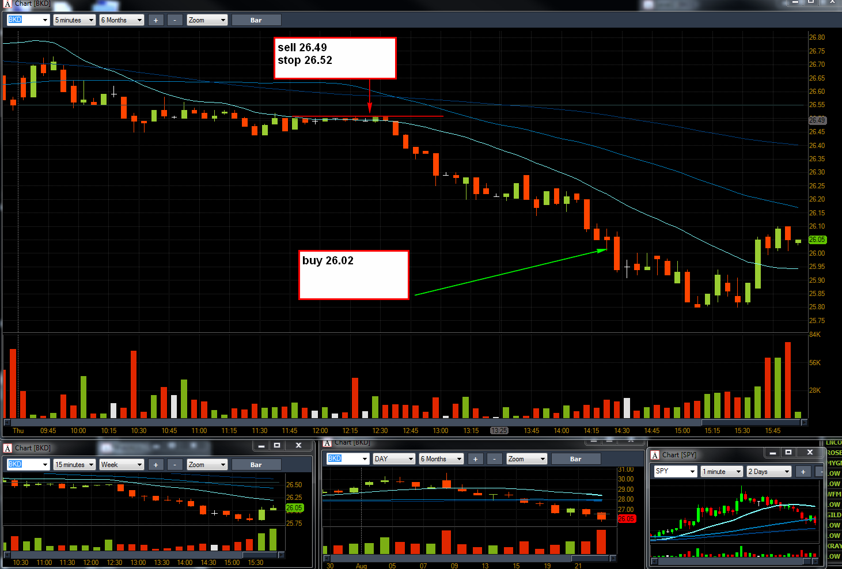Click green 26.05 tag in 15 minutes chart
The image size is (842, 569).
[x=294, y=508]
